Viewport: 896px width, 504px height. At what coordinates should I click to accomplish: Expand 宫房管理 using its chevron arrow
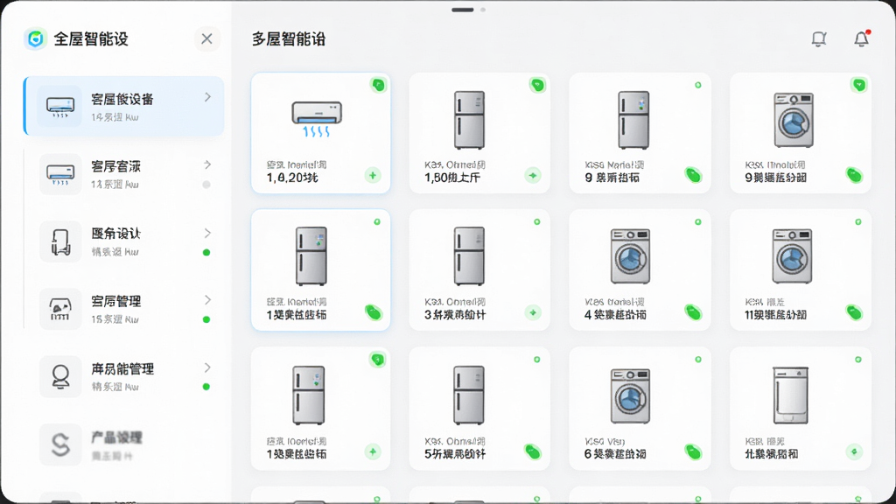pyautogui.click(x=207, y=300)
